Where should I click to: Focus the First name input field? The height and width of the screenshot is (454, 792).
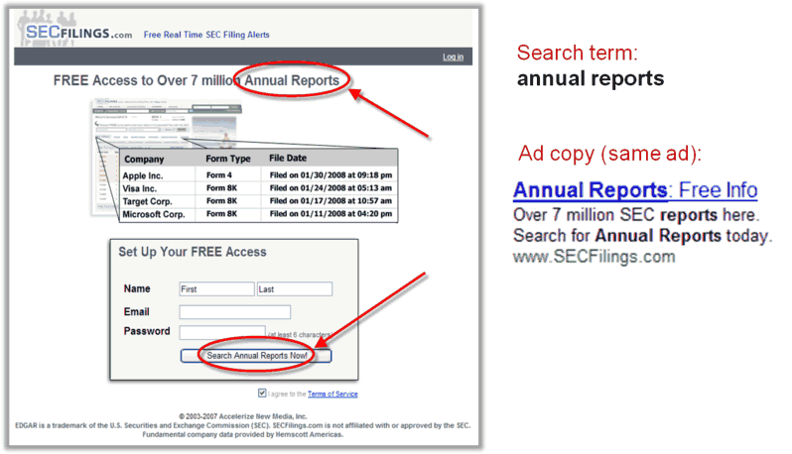click(216, 289)
